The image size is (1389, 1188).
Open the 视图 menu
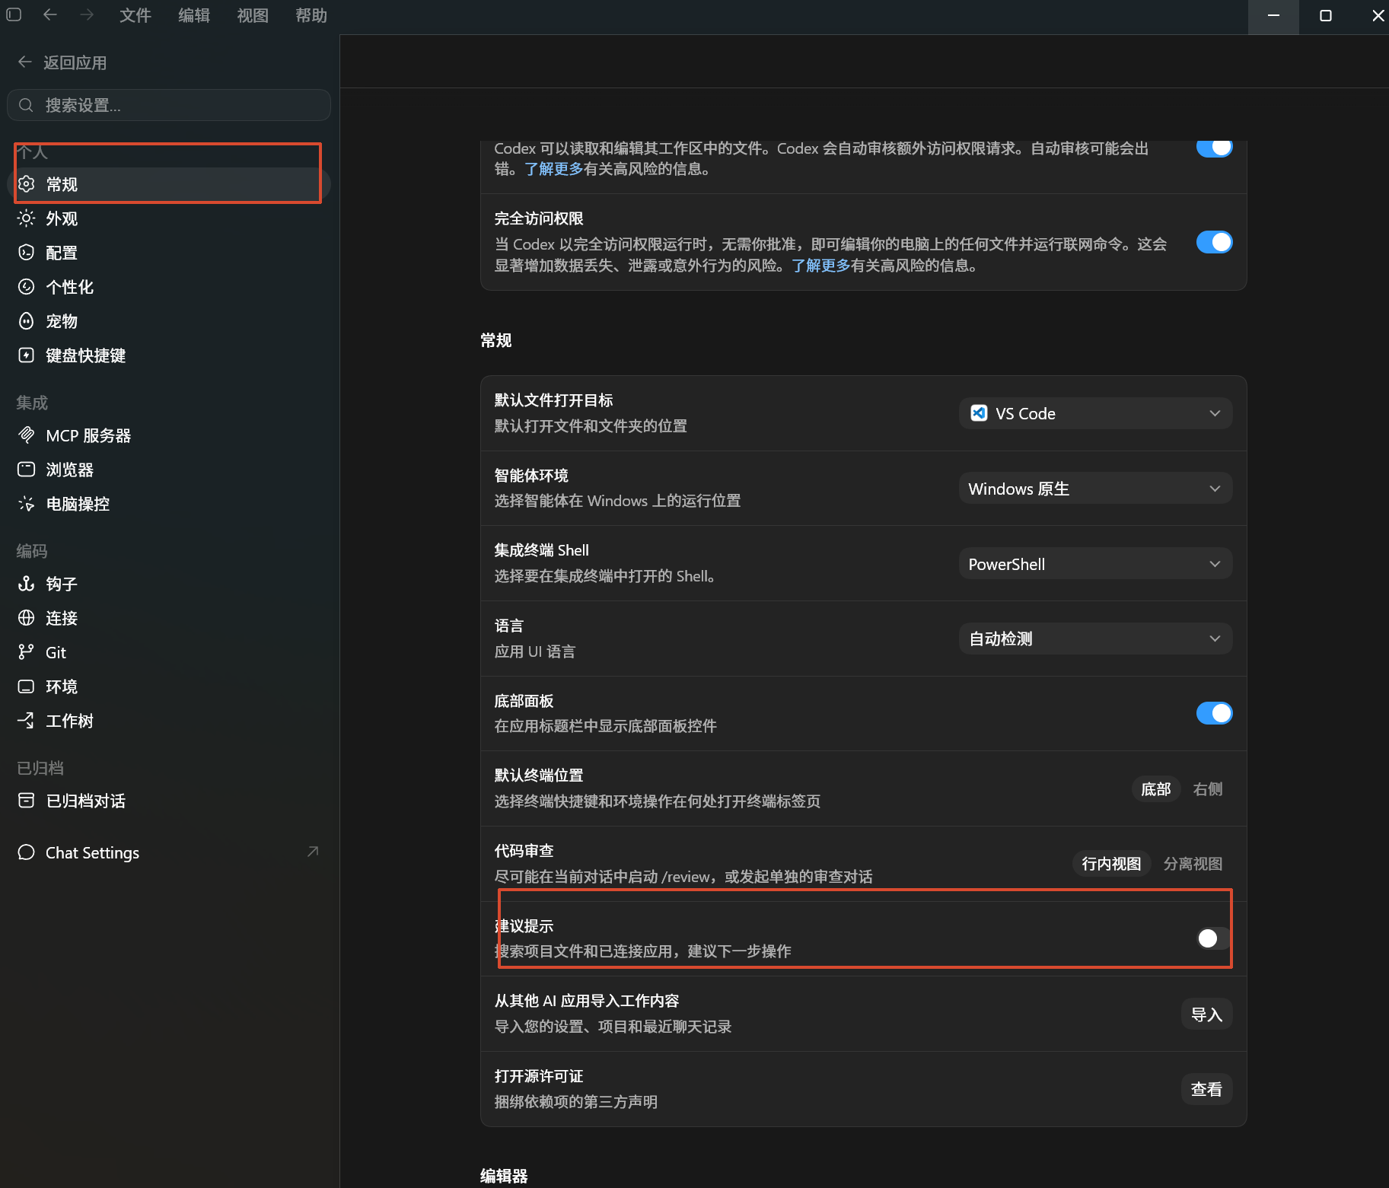point(253,15)
